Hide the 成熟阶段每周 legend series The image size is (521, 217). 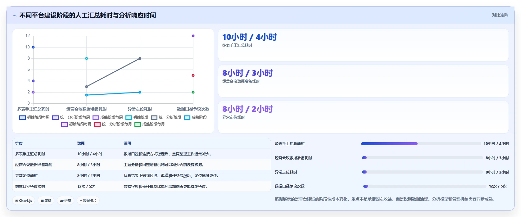108,117
